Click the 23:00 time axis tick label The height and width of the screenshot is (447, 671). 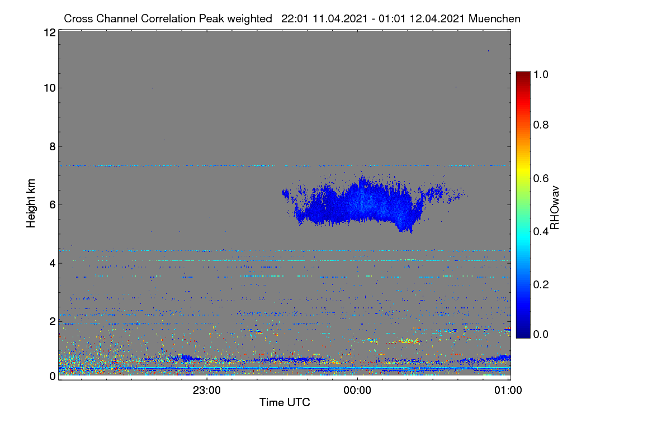tap(207, 391)
